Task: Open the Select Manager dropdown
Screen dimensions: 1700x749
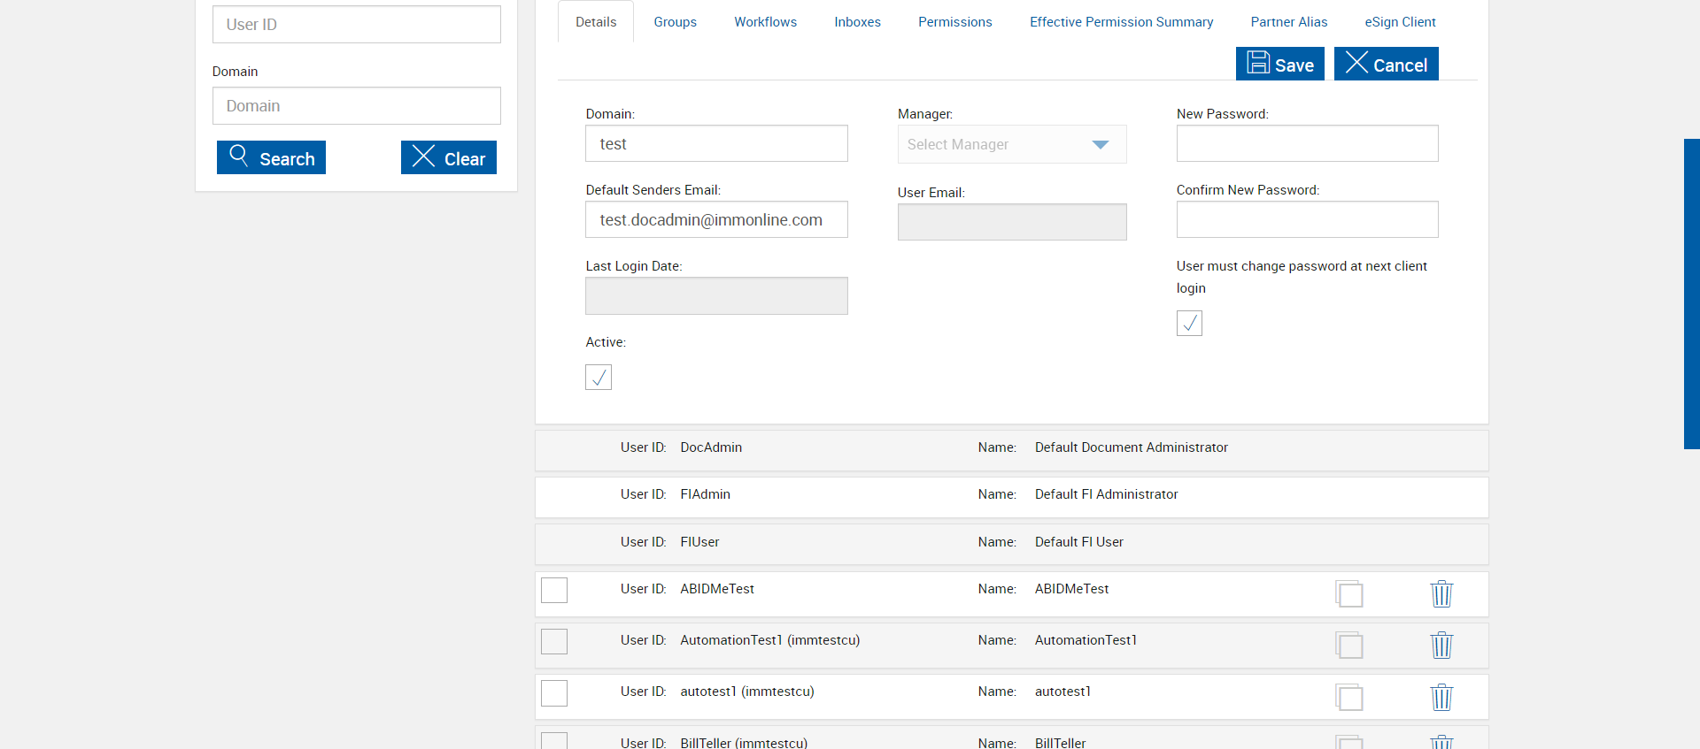Action: [1011, 144]
